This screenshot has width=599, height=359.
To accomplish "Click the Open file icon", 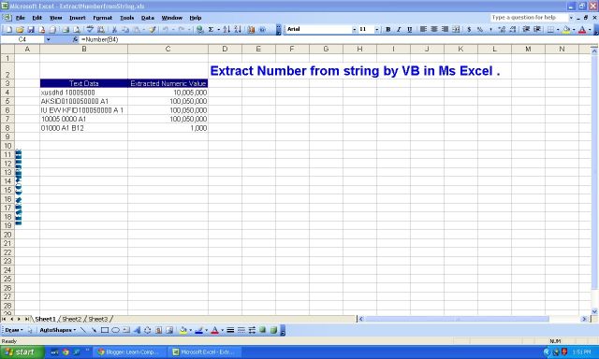I will (20, 29).
